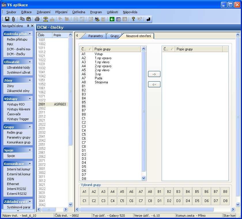Close the Navigační okno panel
The image size is (242, 219).
tap(32, 26)
